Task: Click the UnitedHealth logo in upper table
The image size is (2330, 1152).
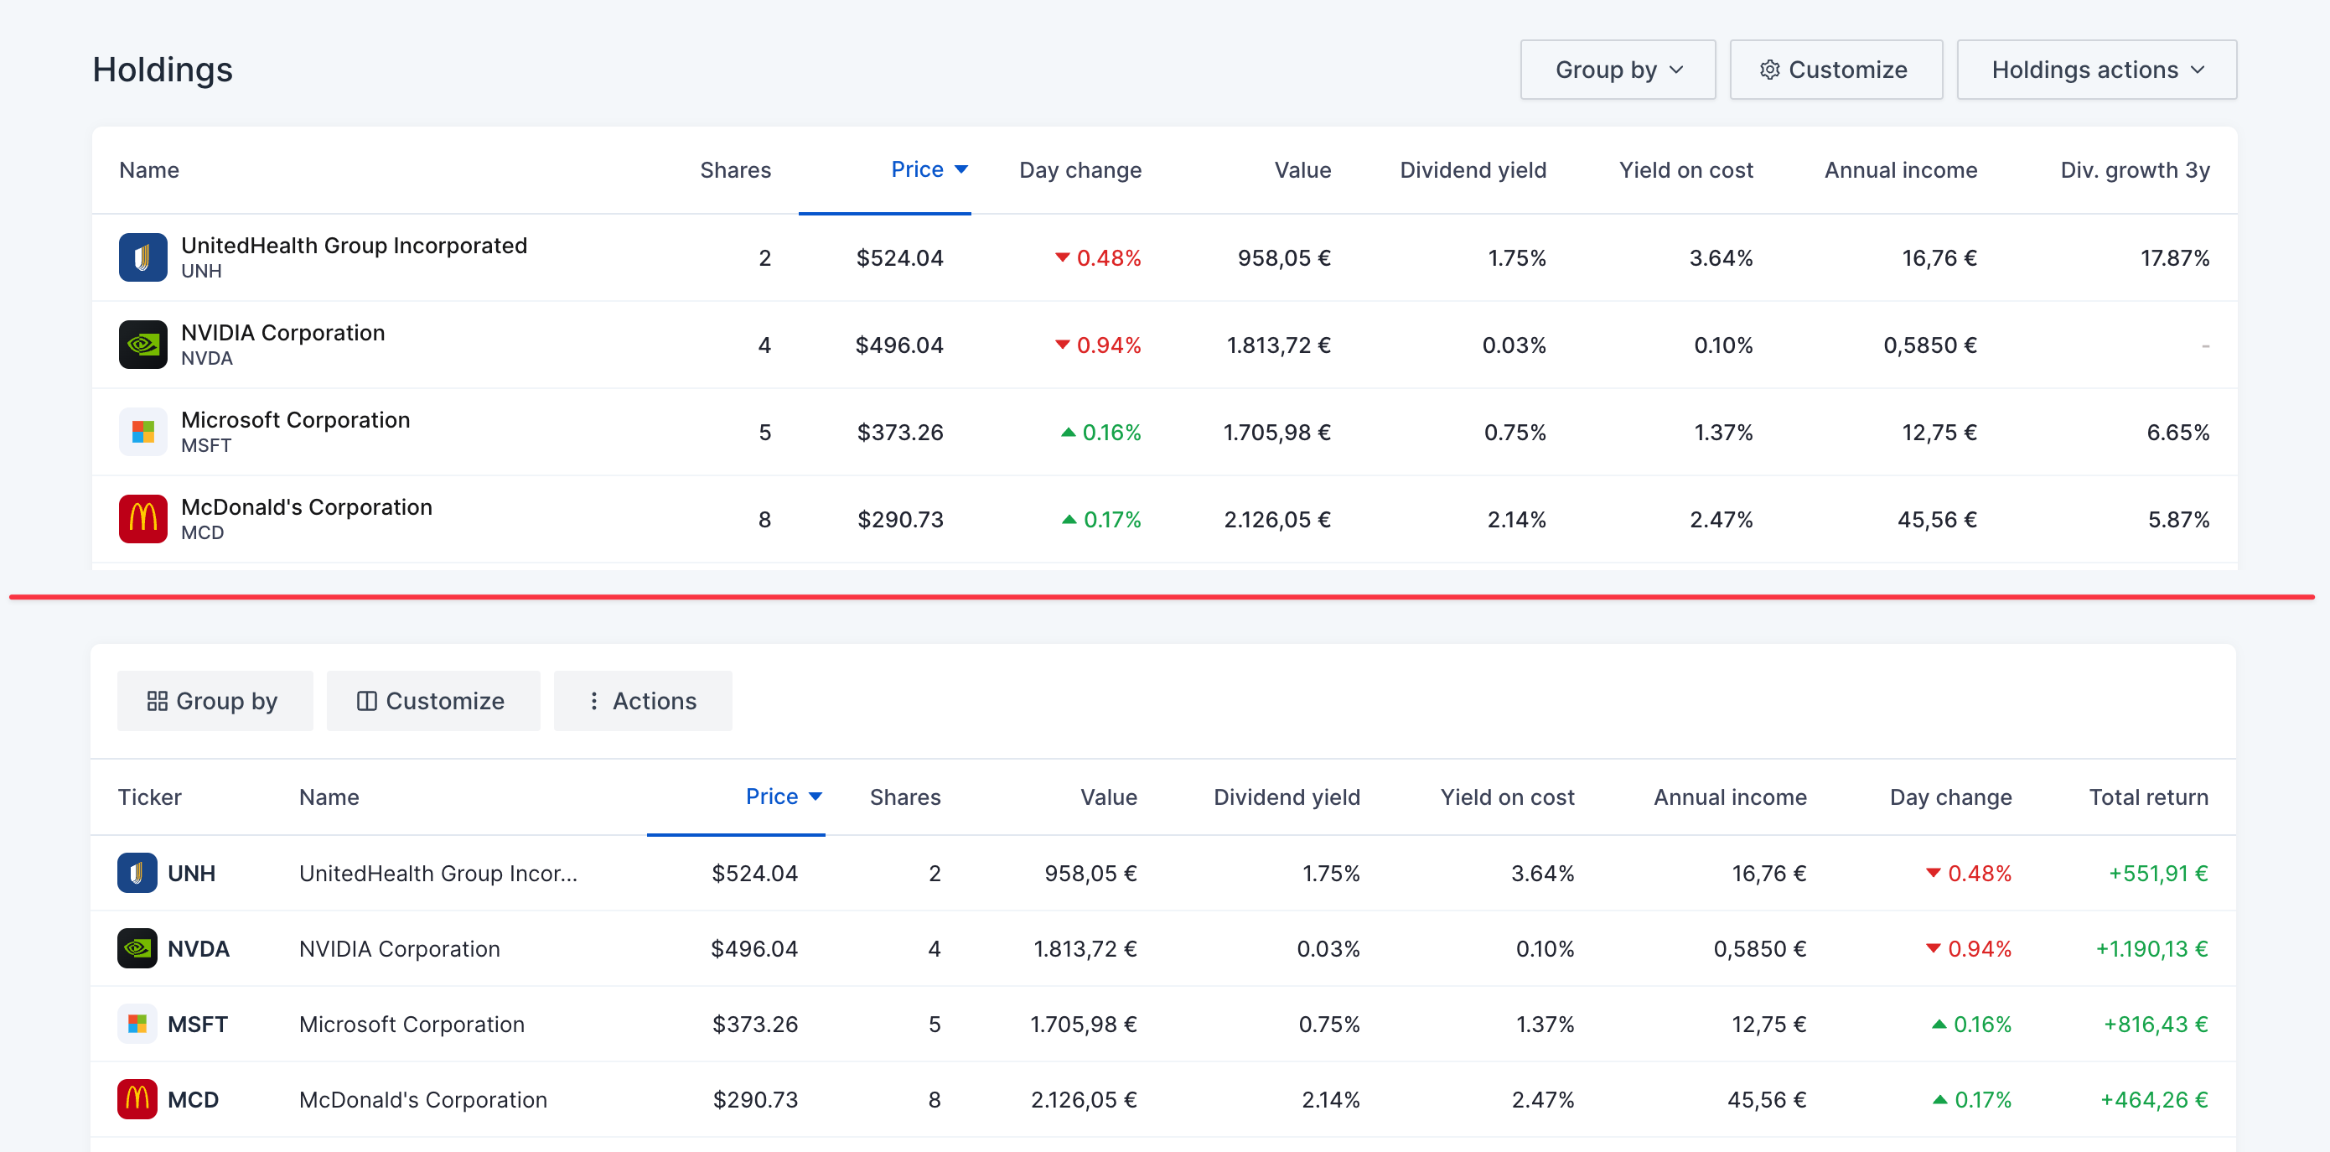Action: coord(143,258)
